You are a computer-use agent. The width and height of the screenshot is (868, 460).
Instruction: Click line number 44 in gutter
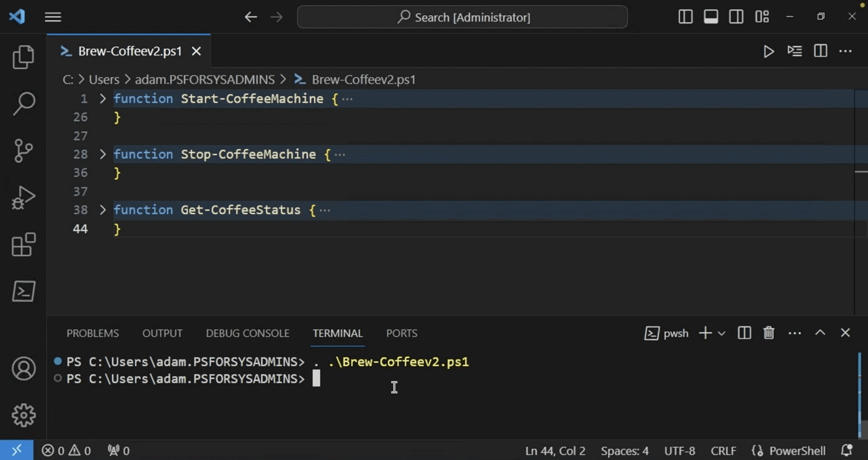tap(81, 229)
